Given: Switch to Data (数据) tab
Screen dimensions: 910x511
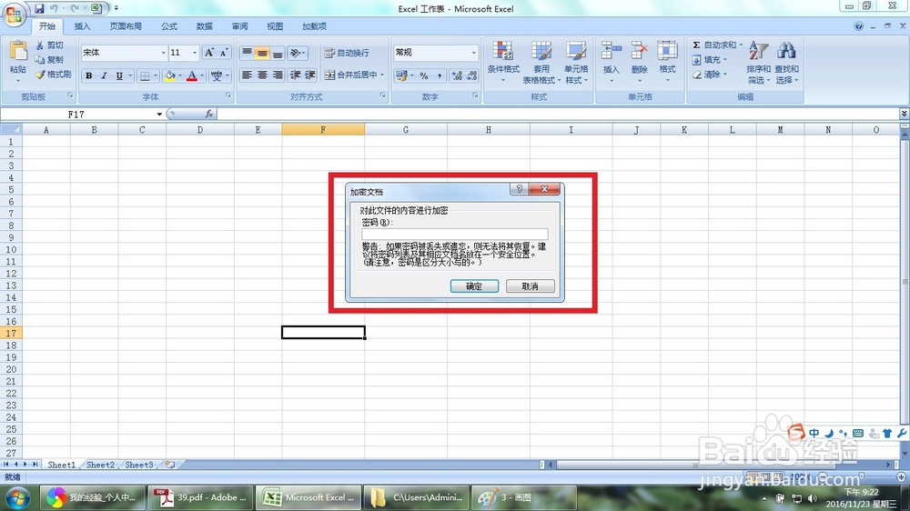Looking at the screenshot, I should 204,26.
